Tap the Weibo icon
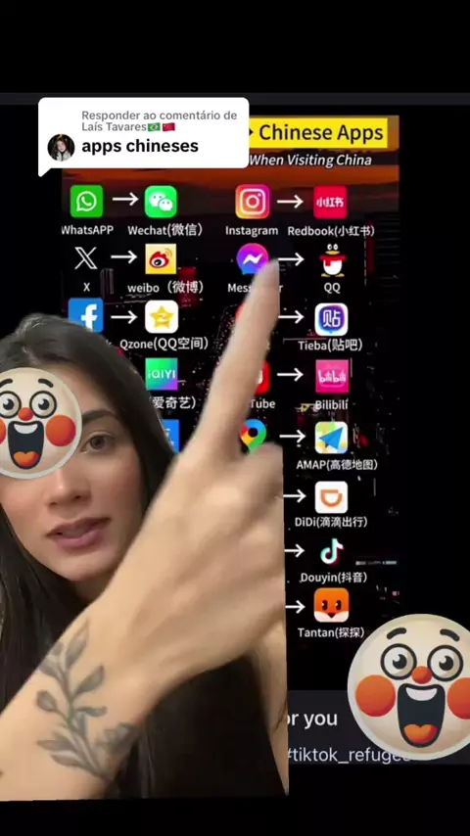 161,259
